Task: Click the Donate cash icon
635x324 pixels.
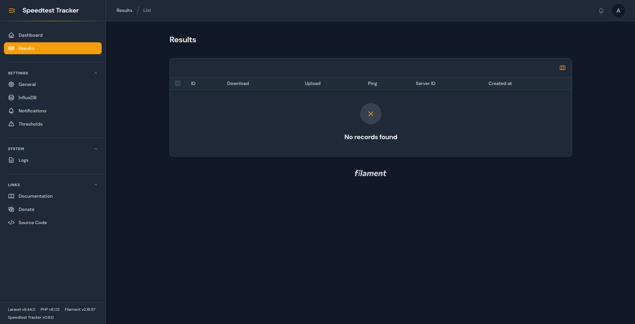Action: coord(11,209)
